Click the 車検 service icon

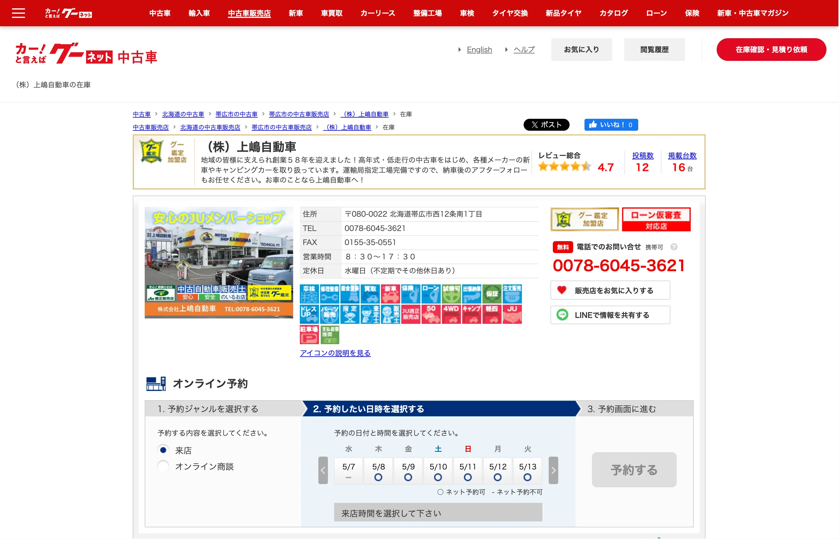tap(309, 294)
